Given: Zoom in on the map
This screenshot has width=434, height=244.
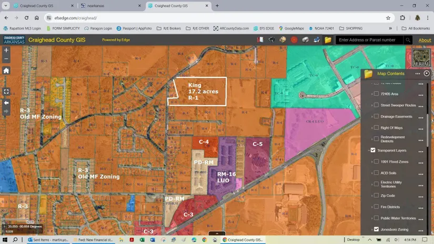Looking at the screenshot, I should (x=6, y=50).
